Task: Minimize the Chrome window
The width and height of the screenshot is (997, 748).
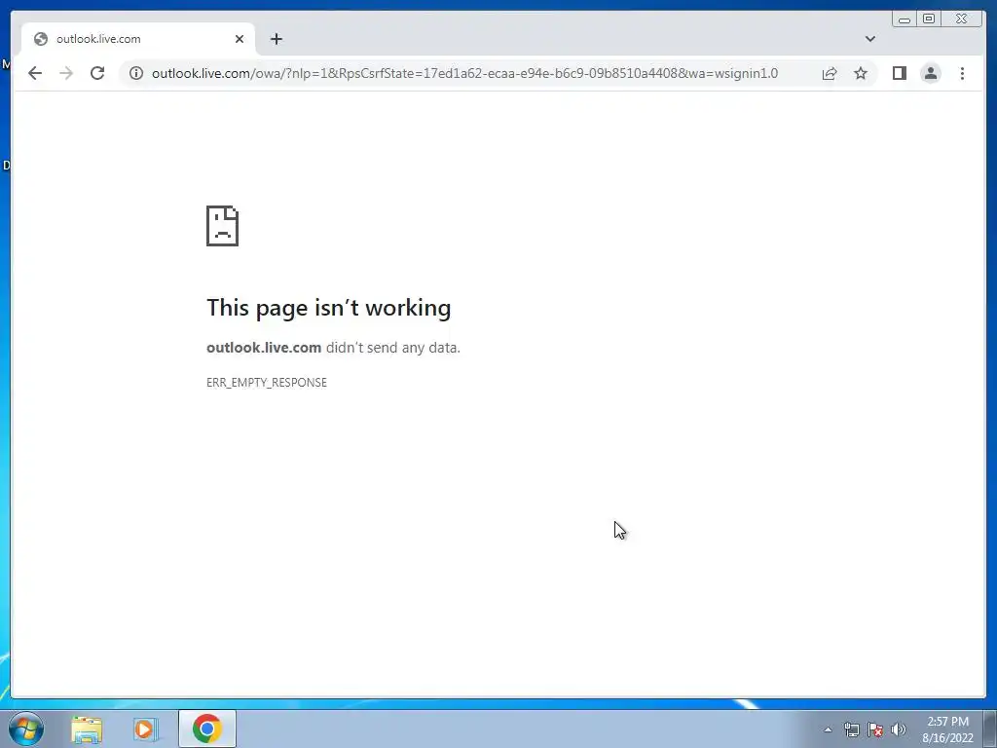Action: 905,19
